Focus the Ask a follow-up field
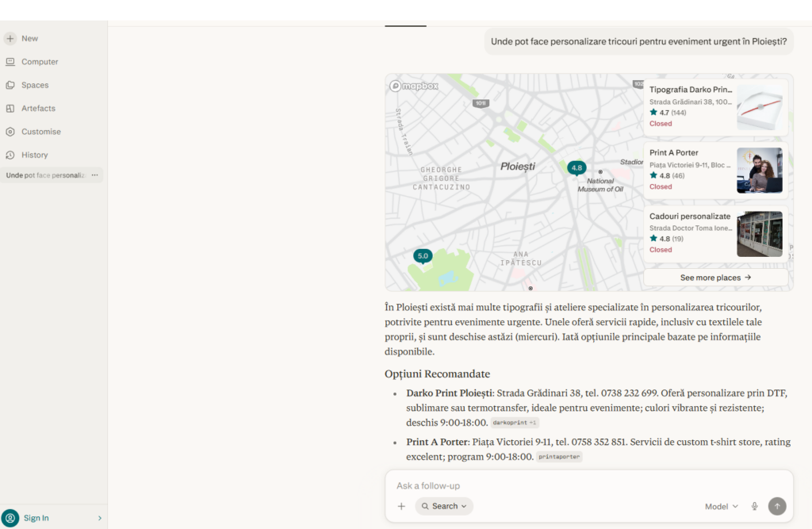This screenshot has width=812, height=529. point(589,485)
